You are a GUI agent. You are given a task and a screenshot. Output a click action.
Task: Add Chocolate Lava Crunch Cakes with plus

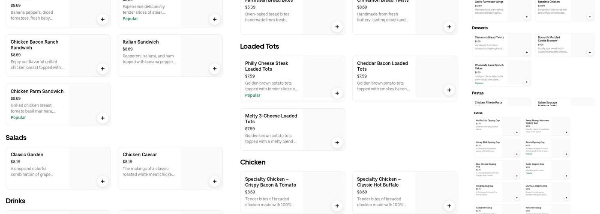point(527,82)
